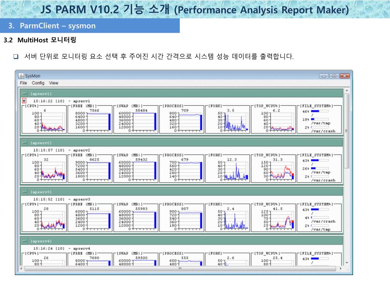Click the TOP_WCPU% value 41.5 in apserv3
This screenshot has height=293, width=390.
coord(278,209)
